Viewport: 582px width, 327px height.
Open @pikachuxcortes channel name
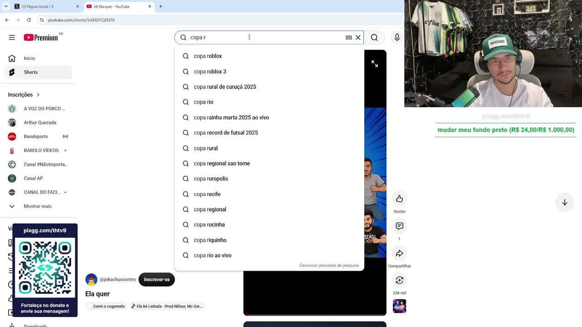[118, 279]
